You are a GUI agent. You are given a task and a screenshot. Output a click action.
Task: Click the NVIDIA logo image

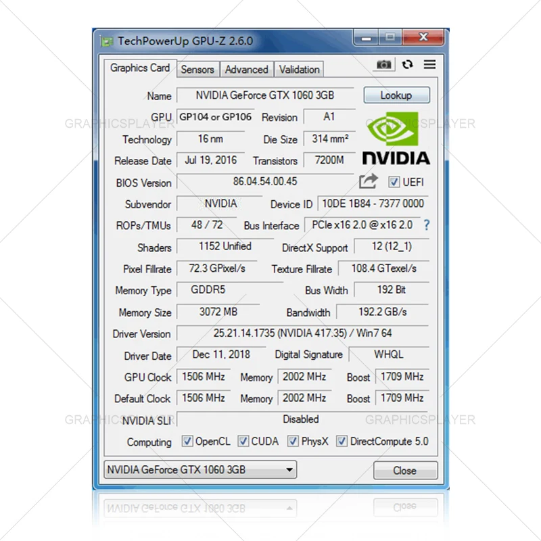pyautogui.click(x=396, y=139)
